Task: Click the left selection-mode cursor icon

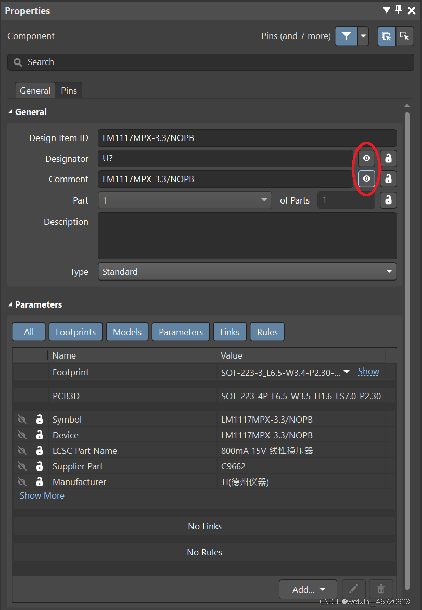Action: point(386,36)
